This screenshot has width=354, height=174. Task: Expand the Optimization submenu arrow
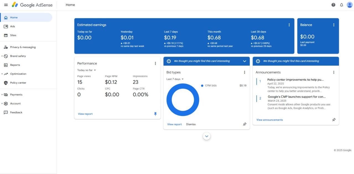point(2,74)
